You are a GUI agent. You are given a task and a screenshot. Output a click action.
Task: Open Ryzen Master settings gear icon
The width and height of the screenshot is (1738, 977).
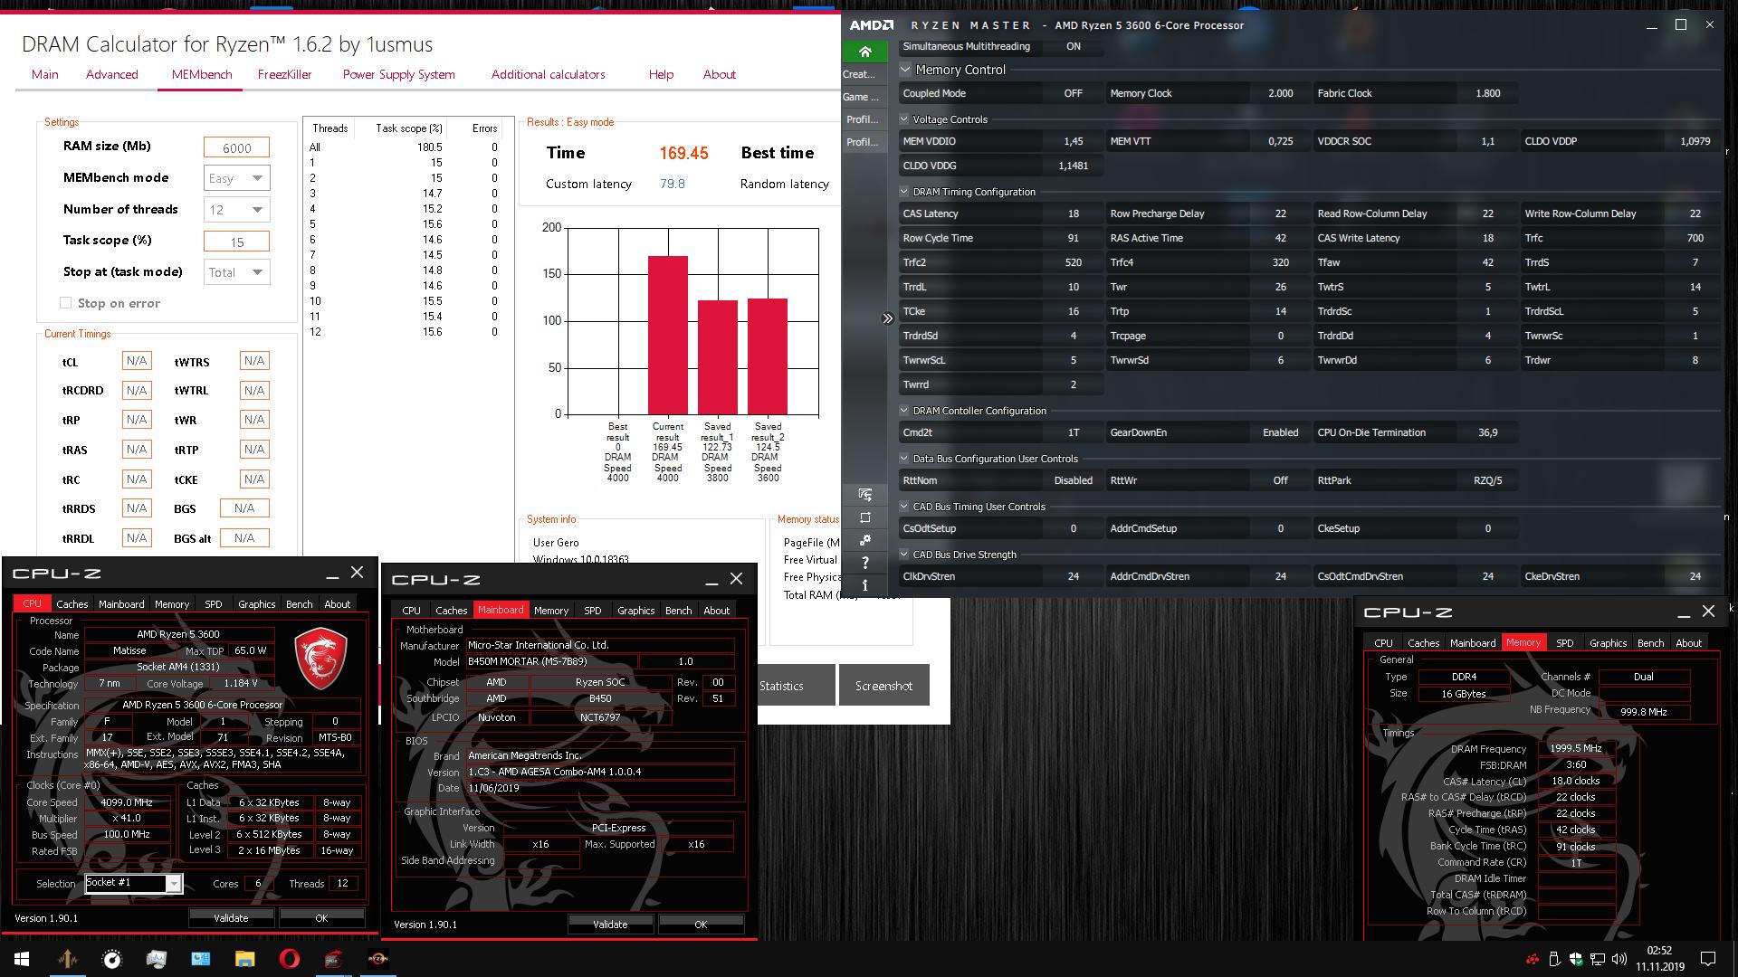click(x=864, y=540)
